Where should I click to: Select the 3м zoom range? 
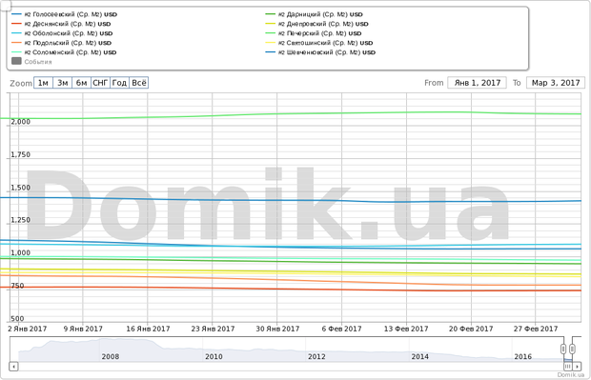pos(63,83)
